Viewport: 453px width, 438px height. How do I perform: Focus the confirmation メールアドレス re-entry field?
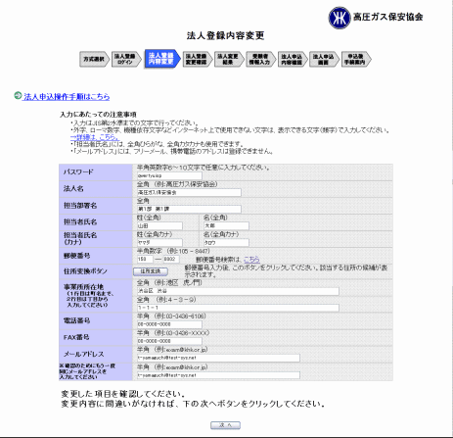218,375
